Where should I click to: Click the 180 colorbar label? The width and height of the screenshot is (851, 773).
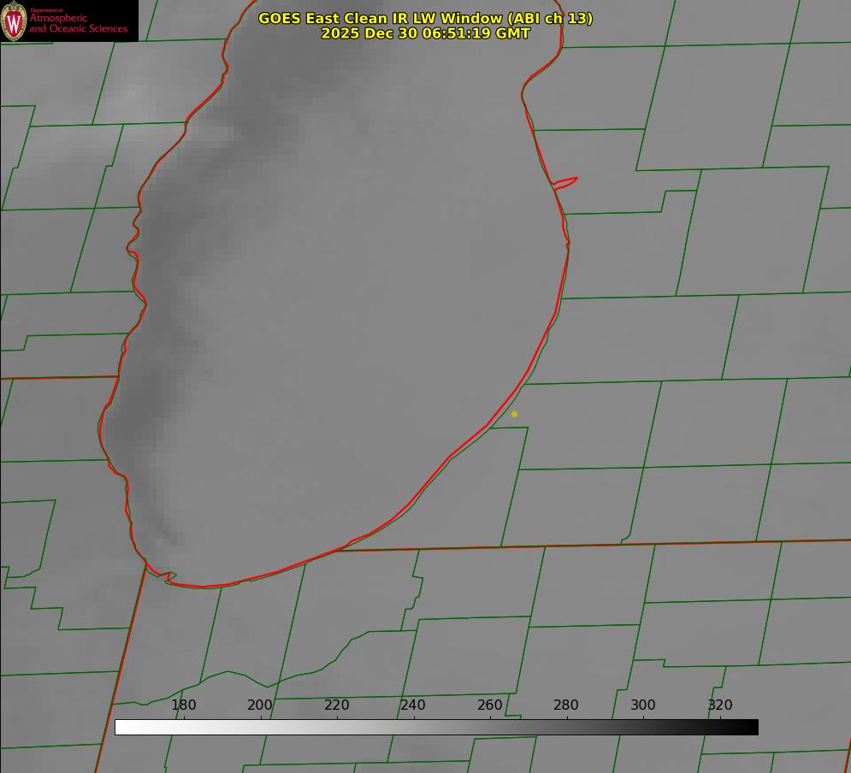coord(184,705)
